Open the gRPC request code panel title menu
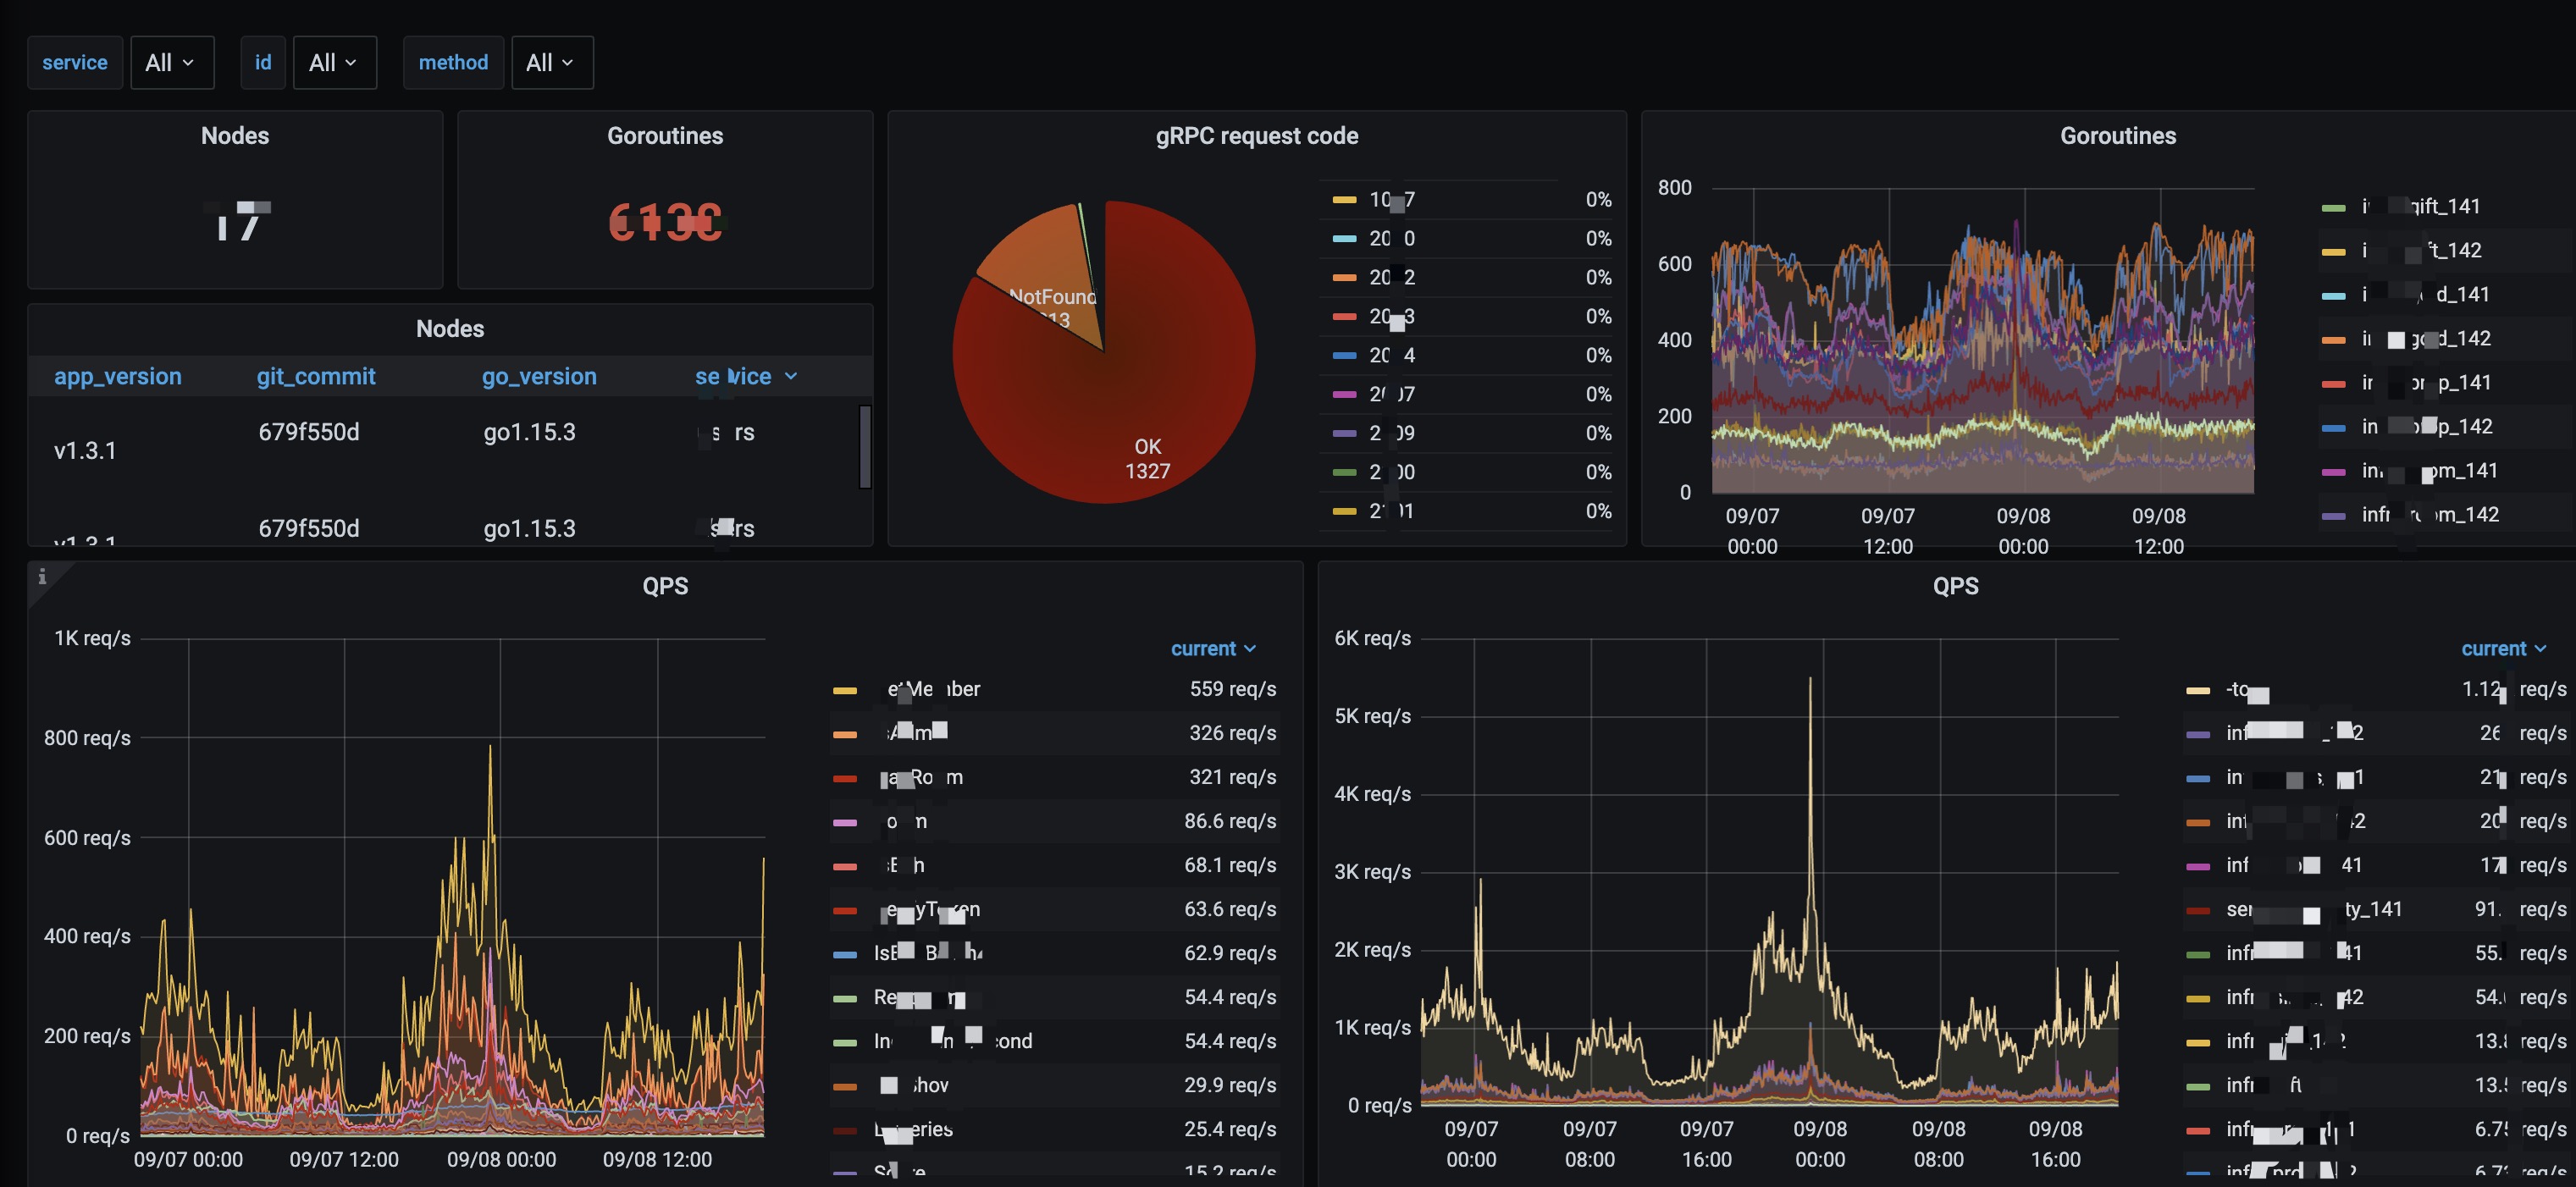 1256,136
